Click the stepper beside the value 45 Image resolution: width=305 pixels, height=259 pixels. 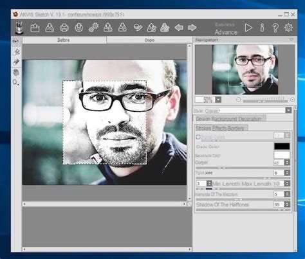point(287,163)
